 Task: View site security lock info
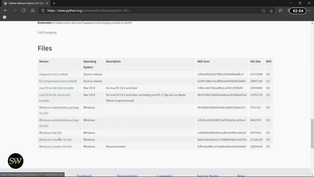(43, 10)
